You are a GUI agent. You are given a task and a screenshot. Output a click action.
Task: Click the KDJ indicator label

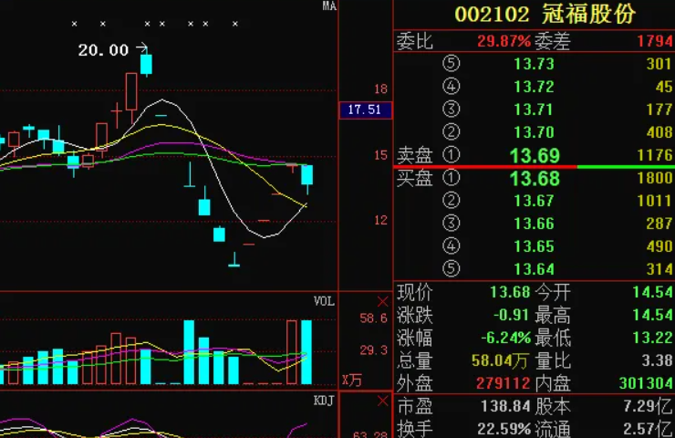[x=324, y=401]
